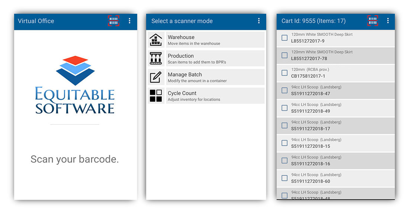409x214 pixels.
Task: Click 'Move items in the warehouse' text
Action: [x=194, y=44]
